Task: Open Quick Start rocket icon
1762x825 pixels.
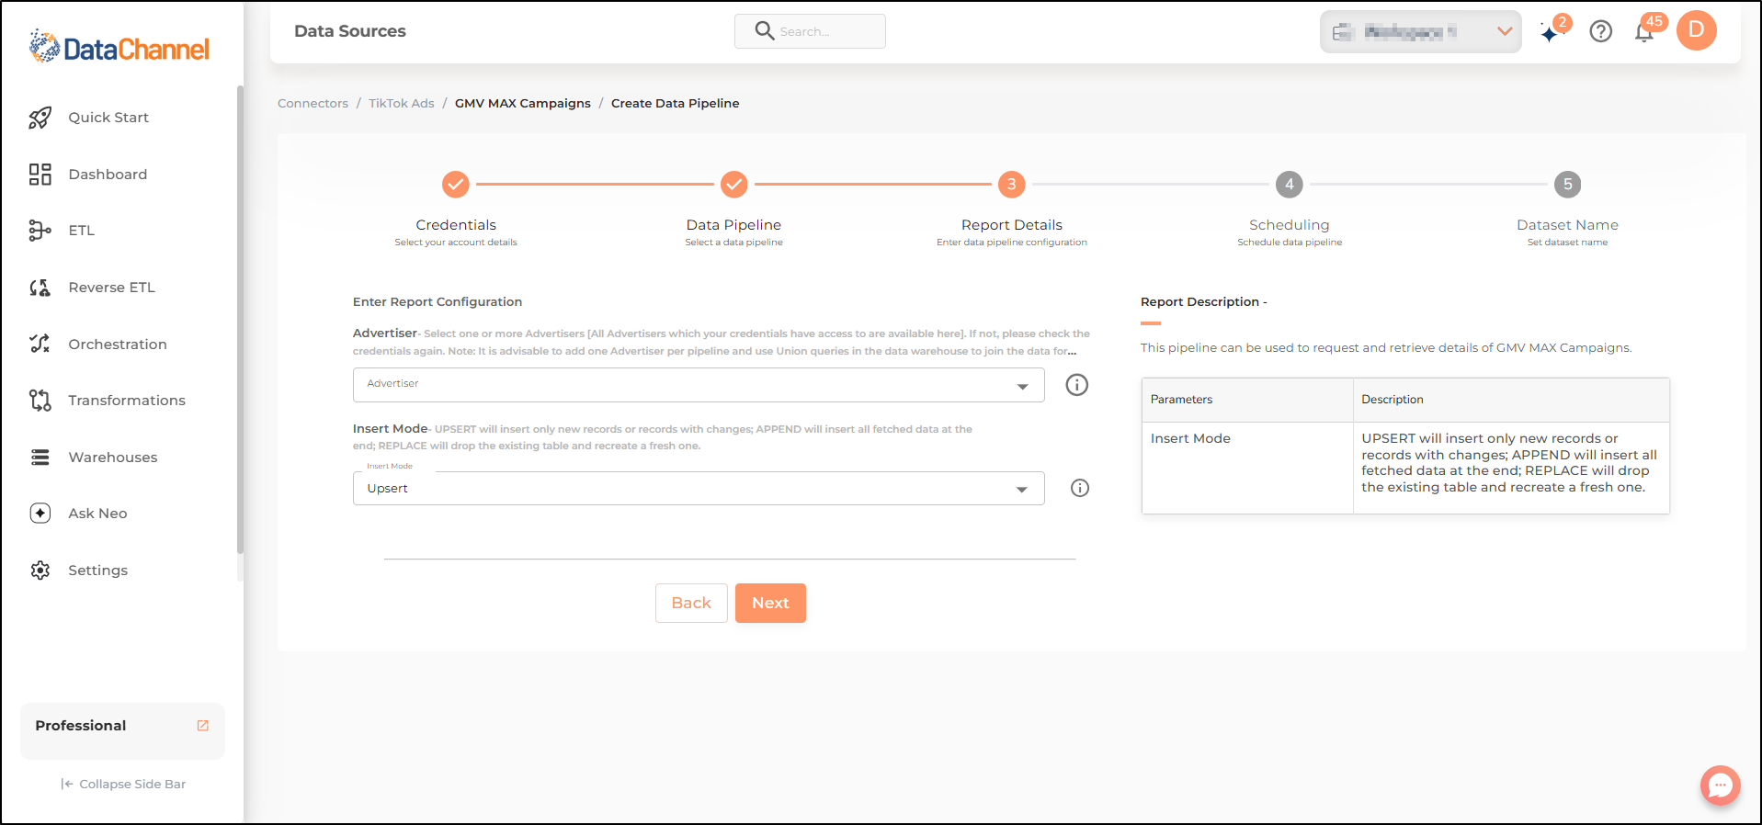Action: pyautogui.click(x=40, y=118)
